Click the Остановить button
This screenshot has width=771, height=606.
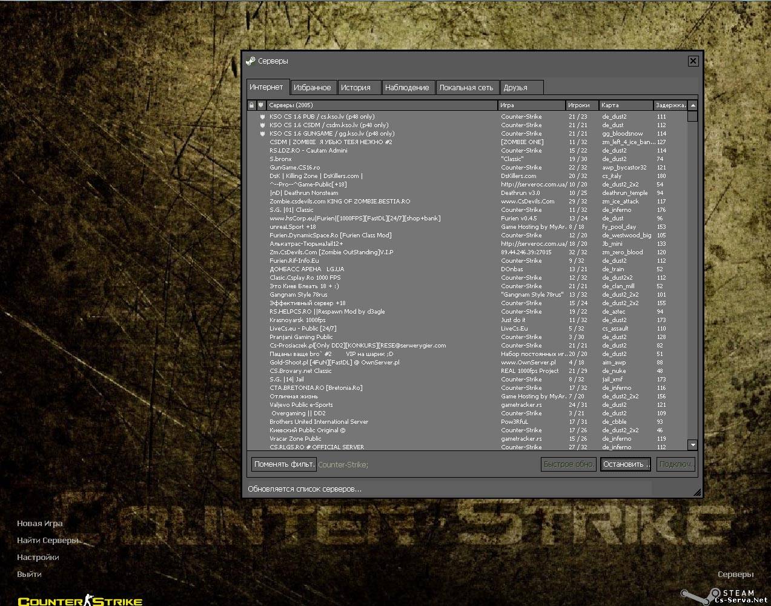pos(626,464)
